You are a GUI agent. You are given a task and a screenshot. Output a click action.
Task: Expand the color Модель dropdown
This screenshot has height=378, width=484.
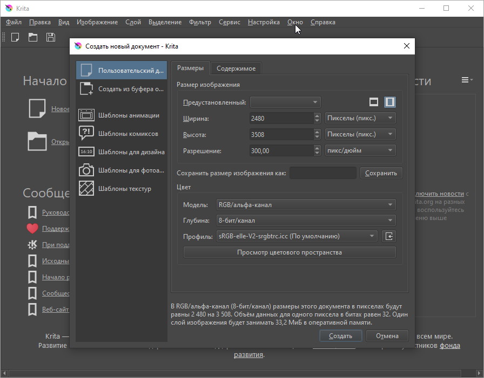pos(305,205)
